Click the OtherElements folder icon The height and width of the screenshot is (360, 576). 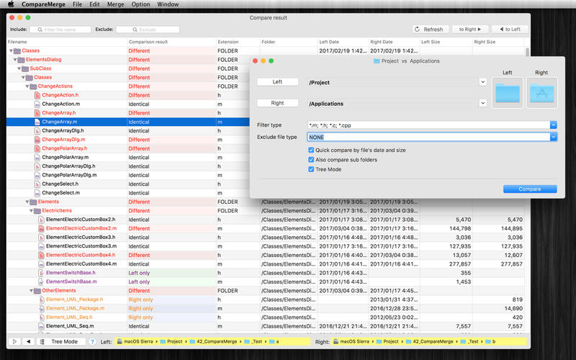37,291
